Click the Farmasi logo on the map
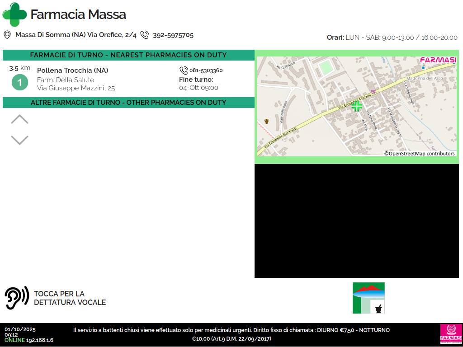This screenshot has height=347, width=463. [438, 60]
